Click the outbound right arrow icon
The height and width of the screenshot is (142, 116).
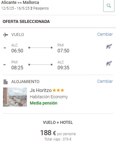pos(4,48)
